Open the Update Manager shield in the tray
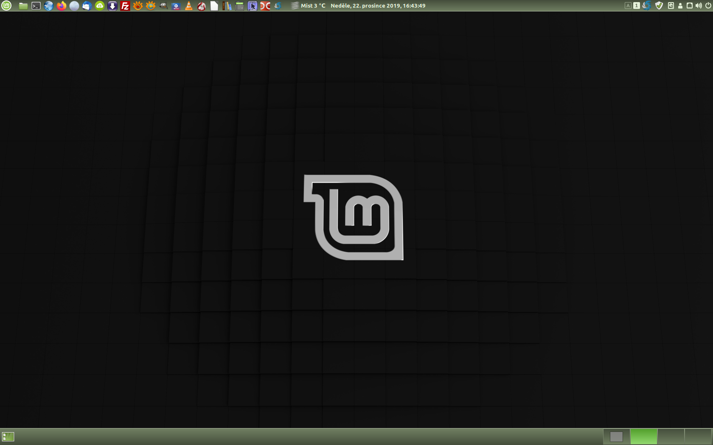Viewport: 713px width, 445px height. (659, 6)
